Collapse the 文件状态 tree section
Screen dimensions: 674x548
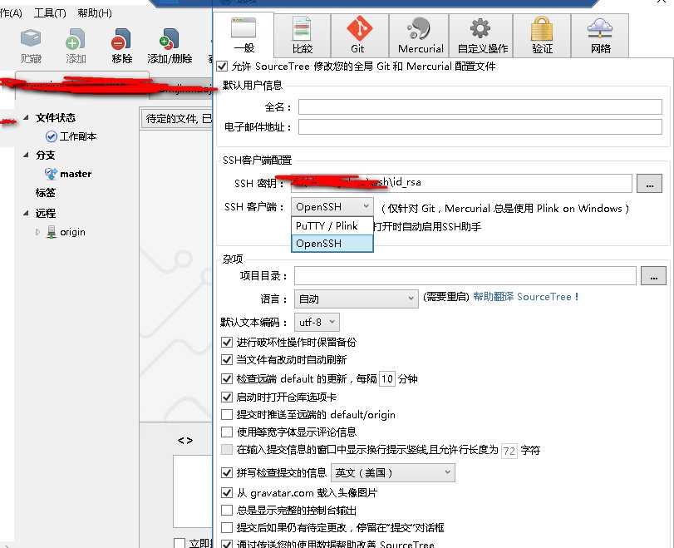point(26,117)
